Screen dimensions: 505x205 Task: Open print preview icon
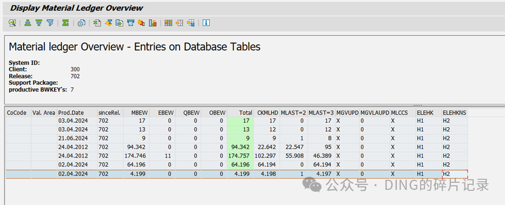point(81,23)
